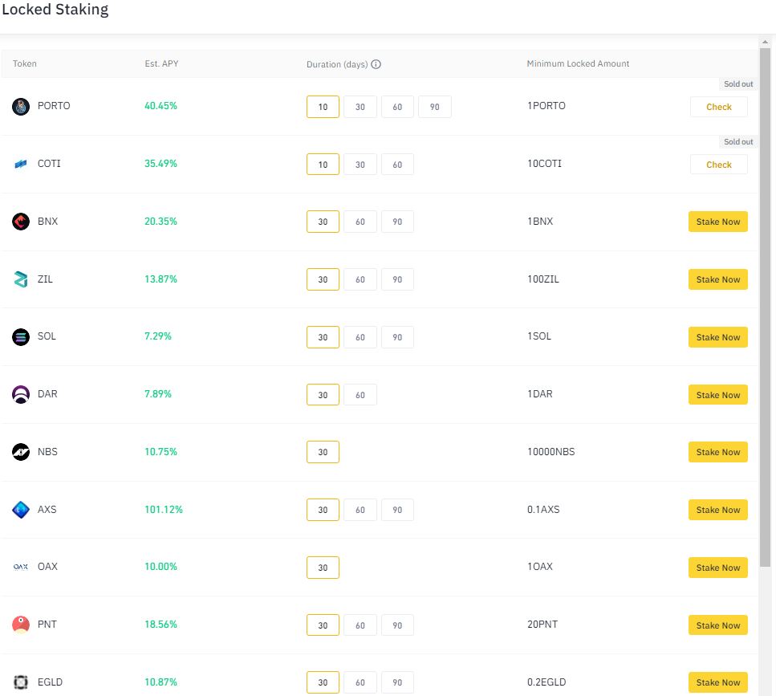This screenshot has width=776, height=696.
Task: Click the ZIL token icon
Action: click(x=21, y=279)
